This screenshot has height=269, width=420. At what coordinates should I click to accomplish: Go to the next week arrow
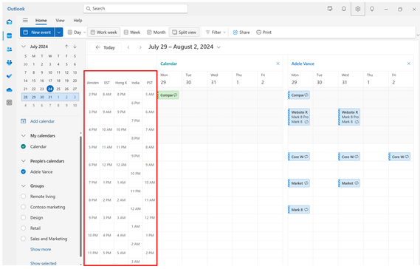coord(140,47)
